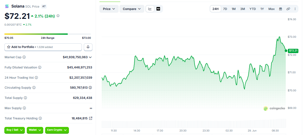
Task: Select the 1Y time range
Action: (x=262, y=9)
